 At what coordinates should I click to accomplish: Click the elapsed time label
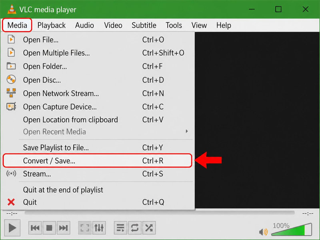point(12,214)
